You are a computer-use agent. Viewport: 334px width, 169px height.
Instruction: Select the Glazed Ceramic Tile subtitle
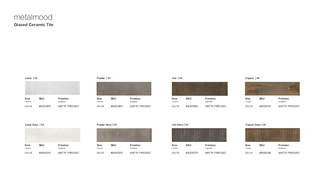[x=34, y=25]
